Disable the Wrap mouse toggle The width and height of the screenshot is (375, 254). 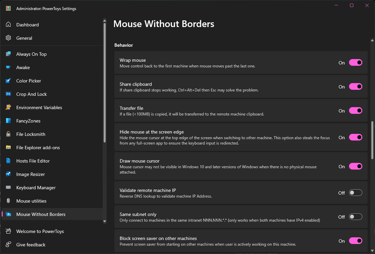pos(355,62)
